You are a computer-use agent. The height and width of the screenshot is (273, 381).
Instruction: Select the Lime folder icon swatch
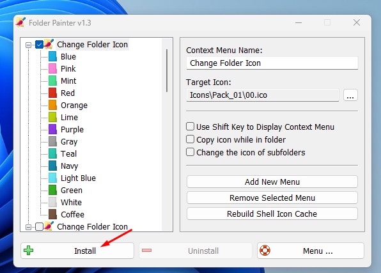(52, 117)
